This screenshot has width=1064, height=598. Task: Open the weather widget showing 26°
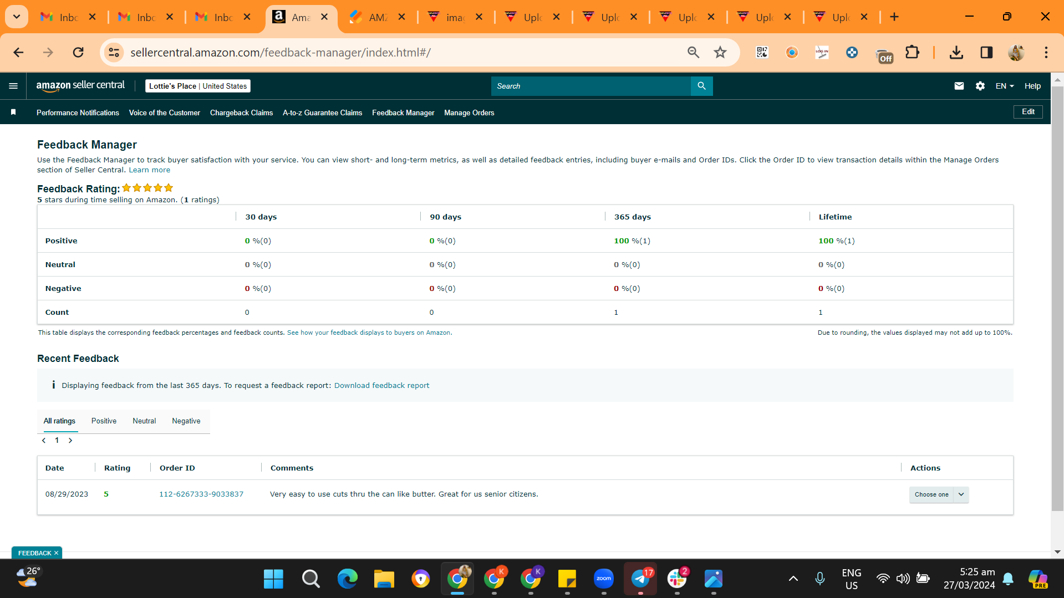28,577
